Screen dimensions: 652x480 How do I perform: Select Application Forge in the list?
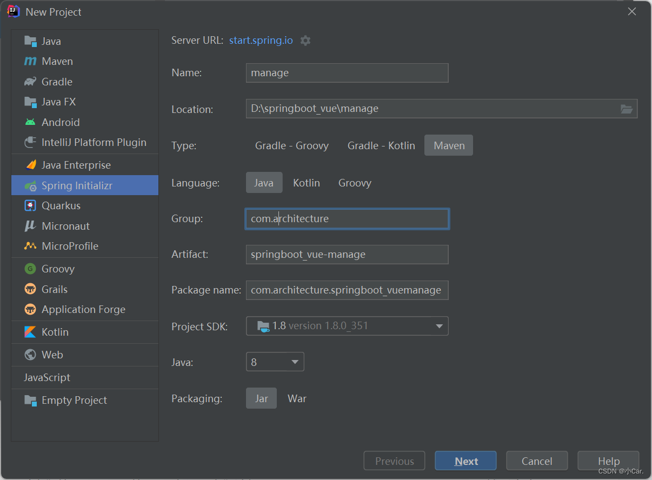85,309
